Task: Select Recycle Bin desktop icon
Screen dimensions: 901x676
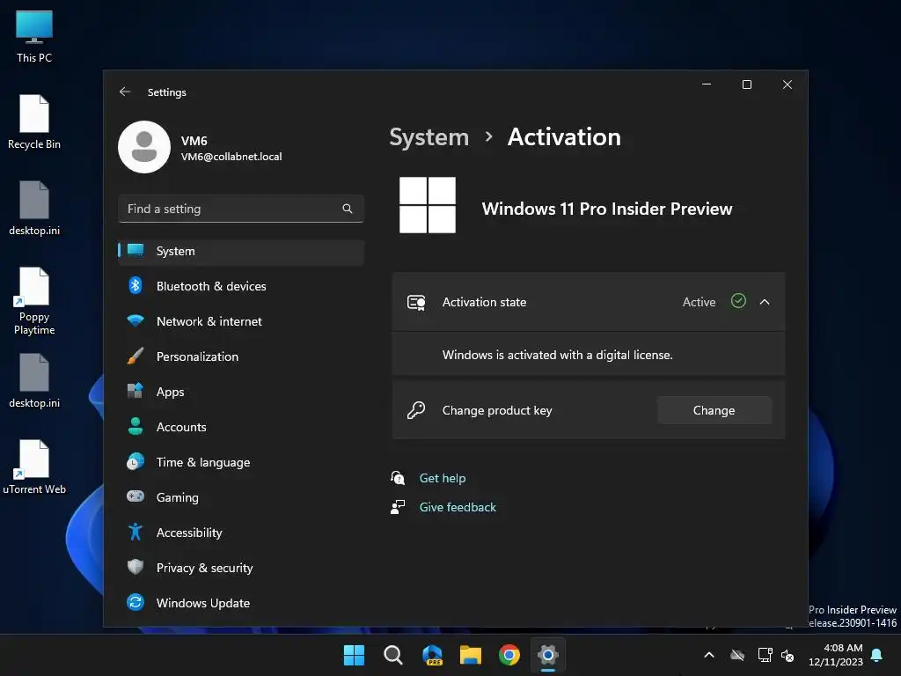Action: [34, 121]
